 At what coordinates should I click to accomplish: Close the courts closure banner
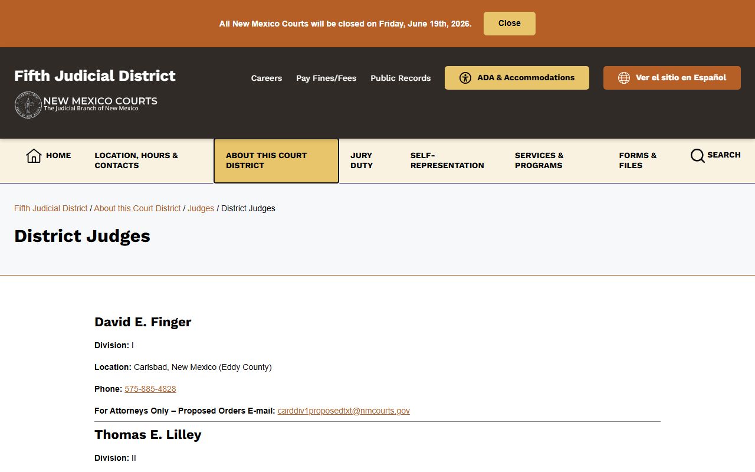pos(510,24)
